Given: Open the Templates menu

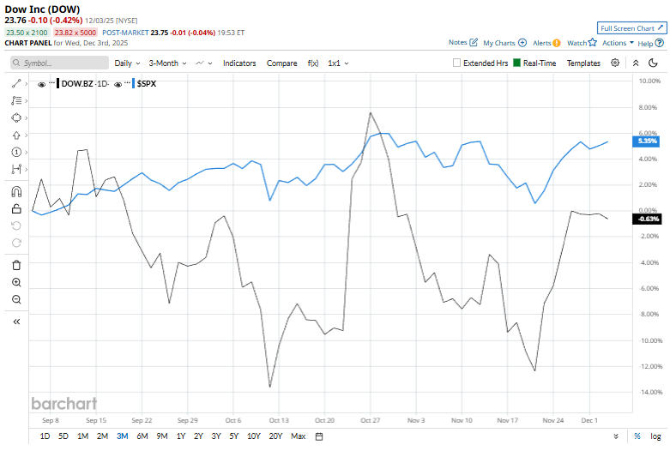Looking at the screenshot, I should (583, 63).
